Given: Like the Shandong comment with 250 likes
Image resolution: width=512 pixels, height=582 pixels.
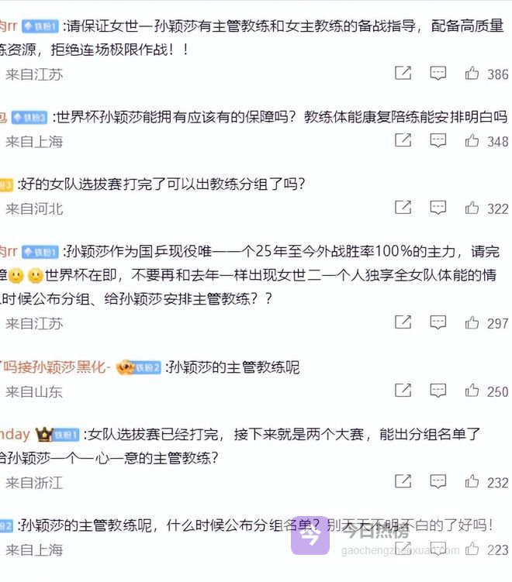Looking at the screenshot, I should click(x=472, y=391).
